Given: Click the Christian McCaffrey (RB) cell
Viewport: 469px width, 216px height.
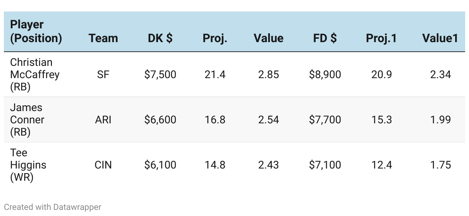Looking at the screenshot, I should 35,74.
